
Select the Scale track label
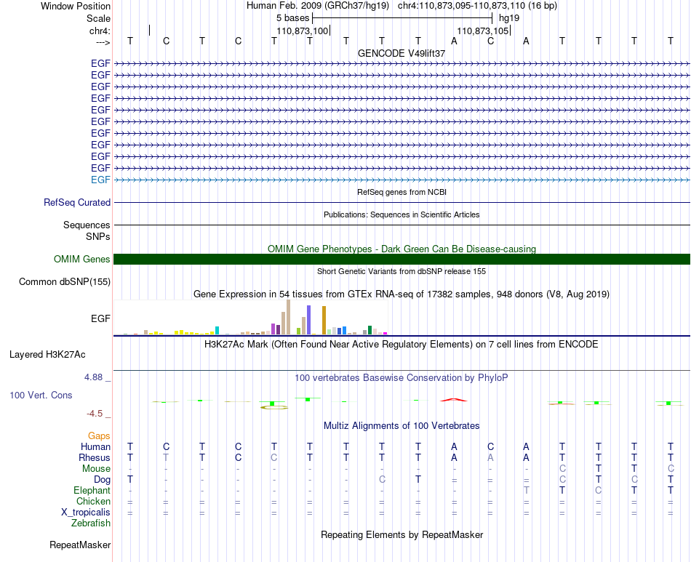pyautogui.click(x=98, y=18)
